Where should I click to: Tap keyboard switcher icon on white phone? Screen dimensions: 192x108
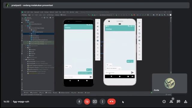[132, 76]
